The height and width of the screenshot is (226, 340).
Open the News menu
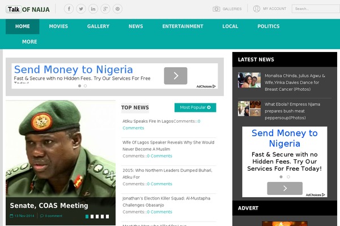136,27
